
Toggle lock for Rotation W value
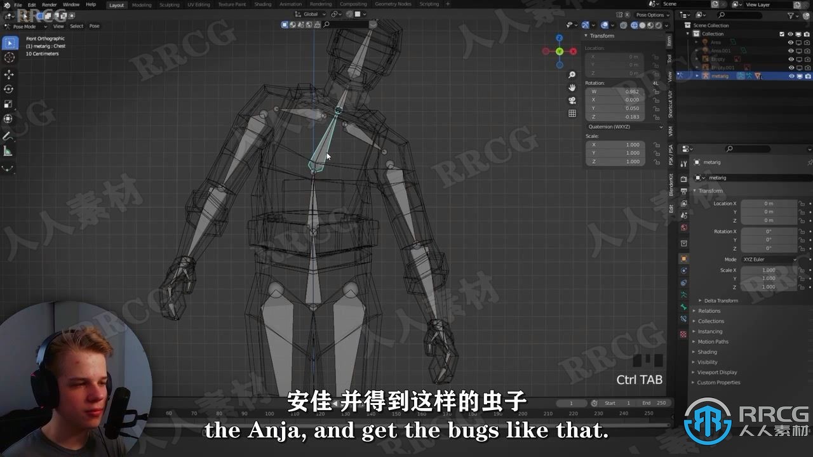tap(655, 91)
